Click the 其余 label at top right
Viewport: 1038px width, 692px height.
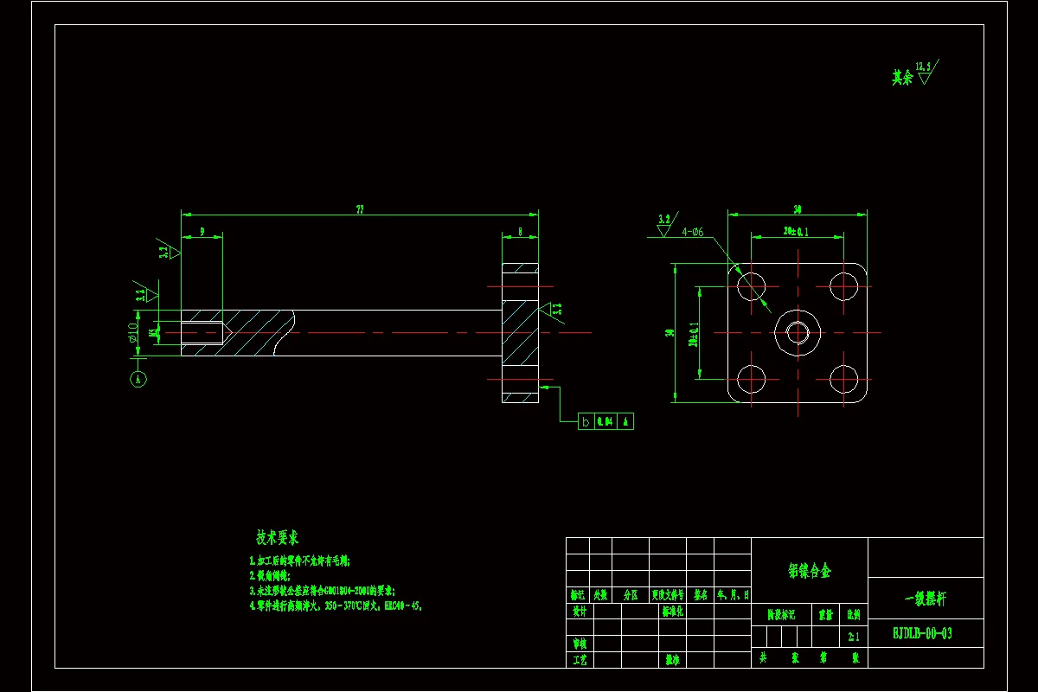[x=902, y=78]
